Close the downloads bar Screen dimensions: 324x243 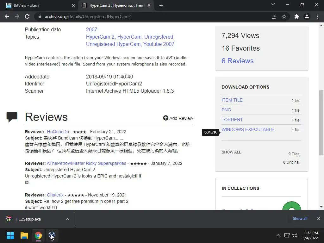click(x=318, y=219)
